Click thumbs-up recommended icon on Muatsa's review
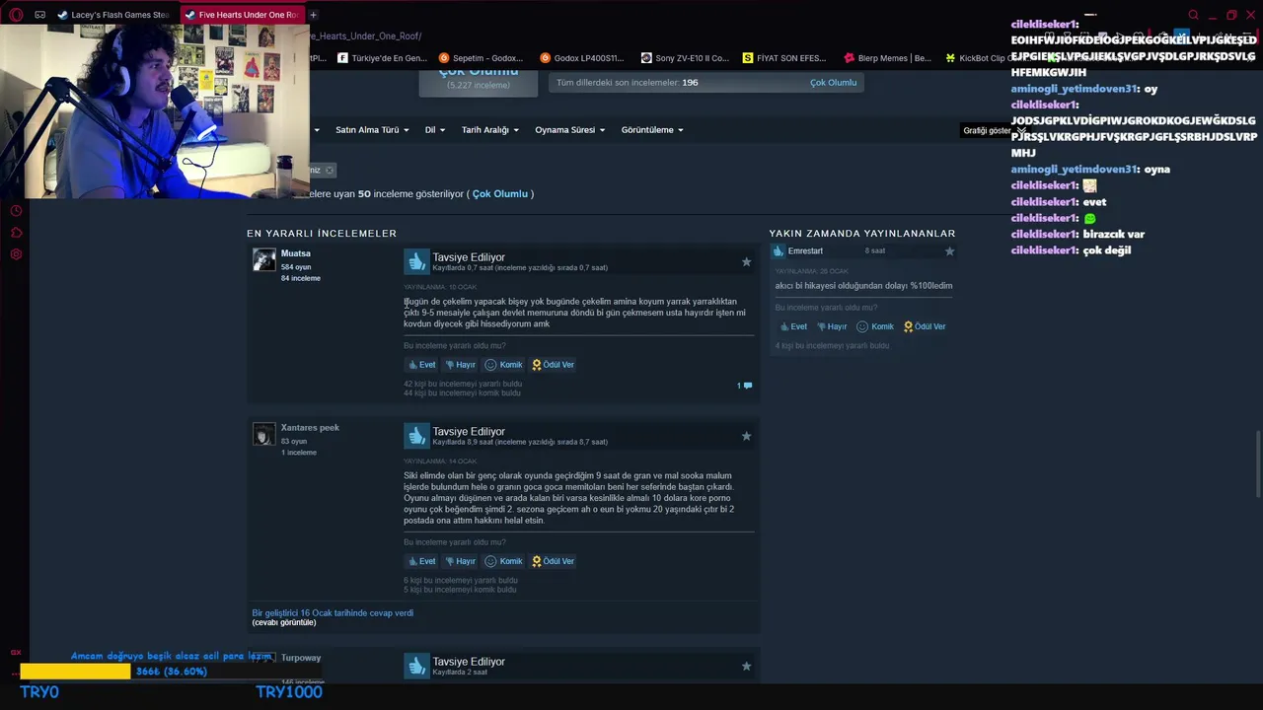This screenshot has width=1263, height=710. [x=416, y=261]
